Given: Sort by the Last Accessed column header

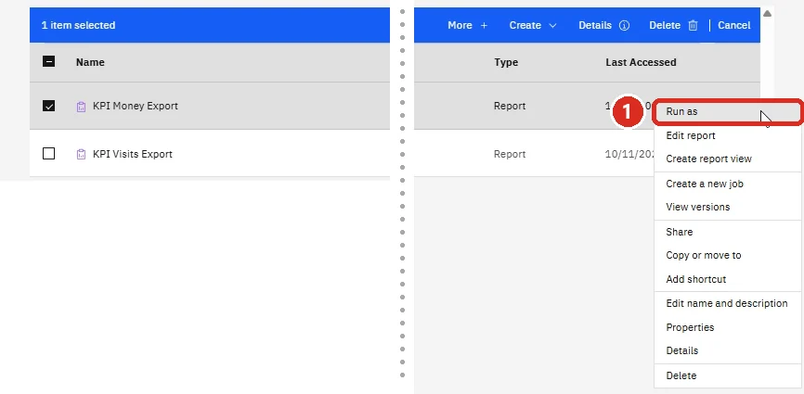Looking at the screenshot, I should tap(641, 62).
